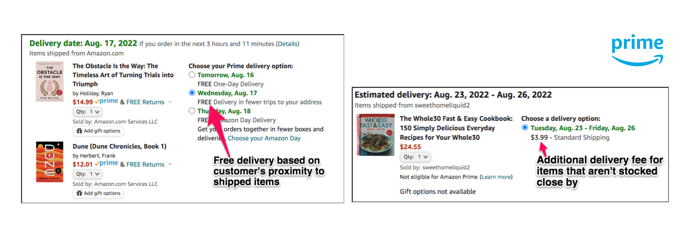Open Qty dropdown for Dune book
691x233 pixels.
point(87,174)
